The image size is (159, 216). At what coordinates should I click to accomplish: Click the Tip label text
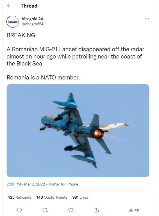(x=137, y=210)
